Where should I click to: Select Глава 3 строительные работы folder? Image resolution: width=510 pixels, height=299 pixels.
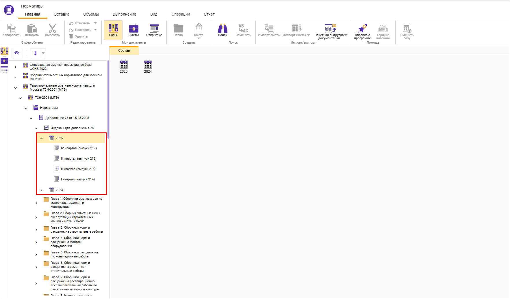(76, 229)
